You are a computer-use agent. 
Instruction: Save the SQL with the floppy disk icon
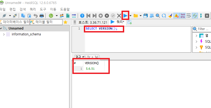[146, 16]
